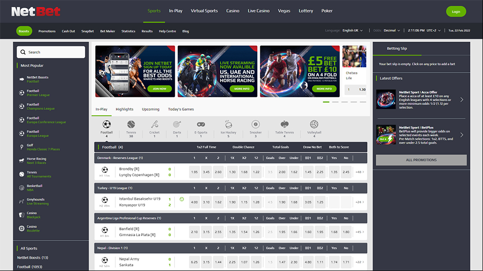483x271 pixels.
Task: Select the Darts sport icon
Action: 177,124
